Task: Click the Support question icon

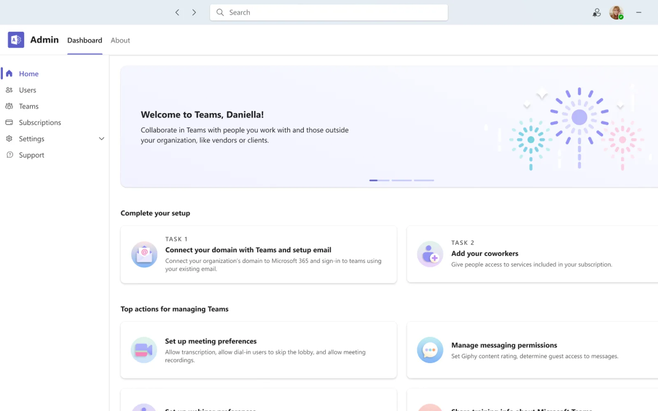Action: click(10, 155)
